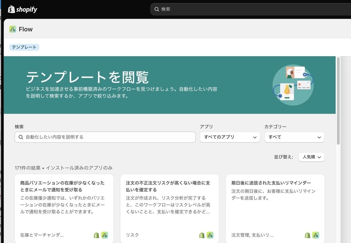351x243 pixels.
Task: Click the 注文管理, 支払いリ... category label
Action: pos(252,235)
